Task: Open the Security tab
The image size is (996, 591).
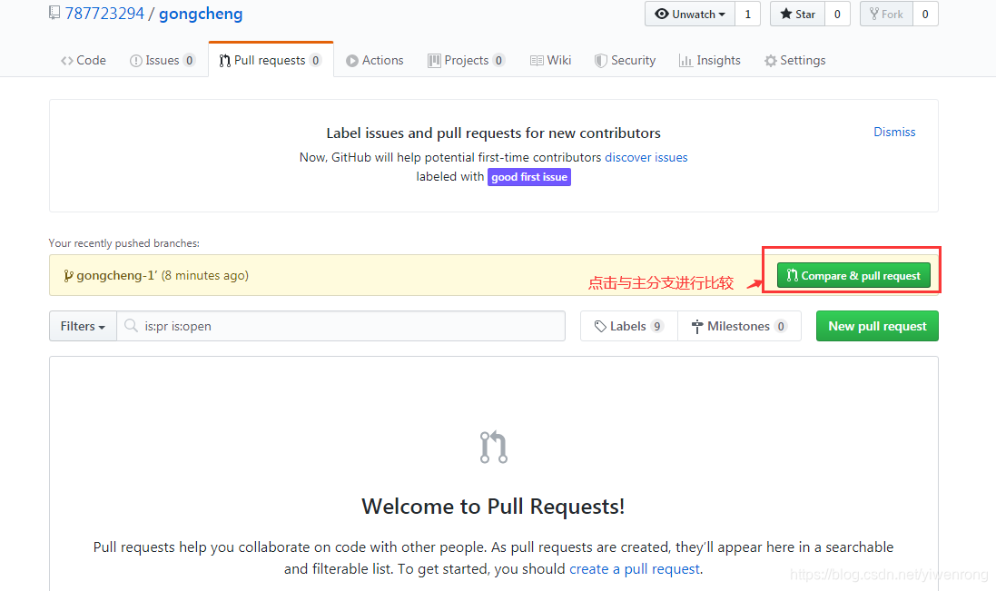Action: (x=625, y=60)
